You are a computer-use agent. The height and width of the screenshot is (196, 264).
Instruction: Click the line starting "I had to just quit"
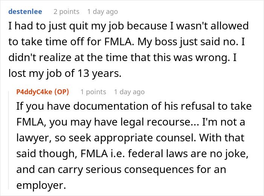pyautogui.click(x=128, y=26)
